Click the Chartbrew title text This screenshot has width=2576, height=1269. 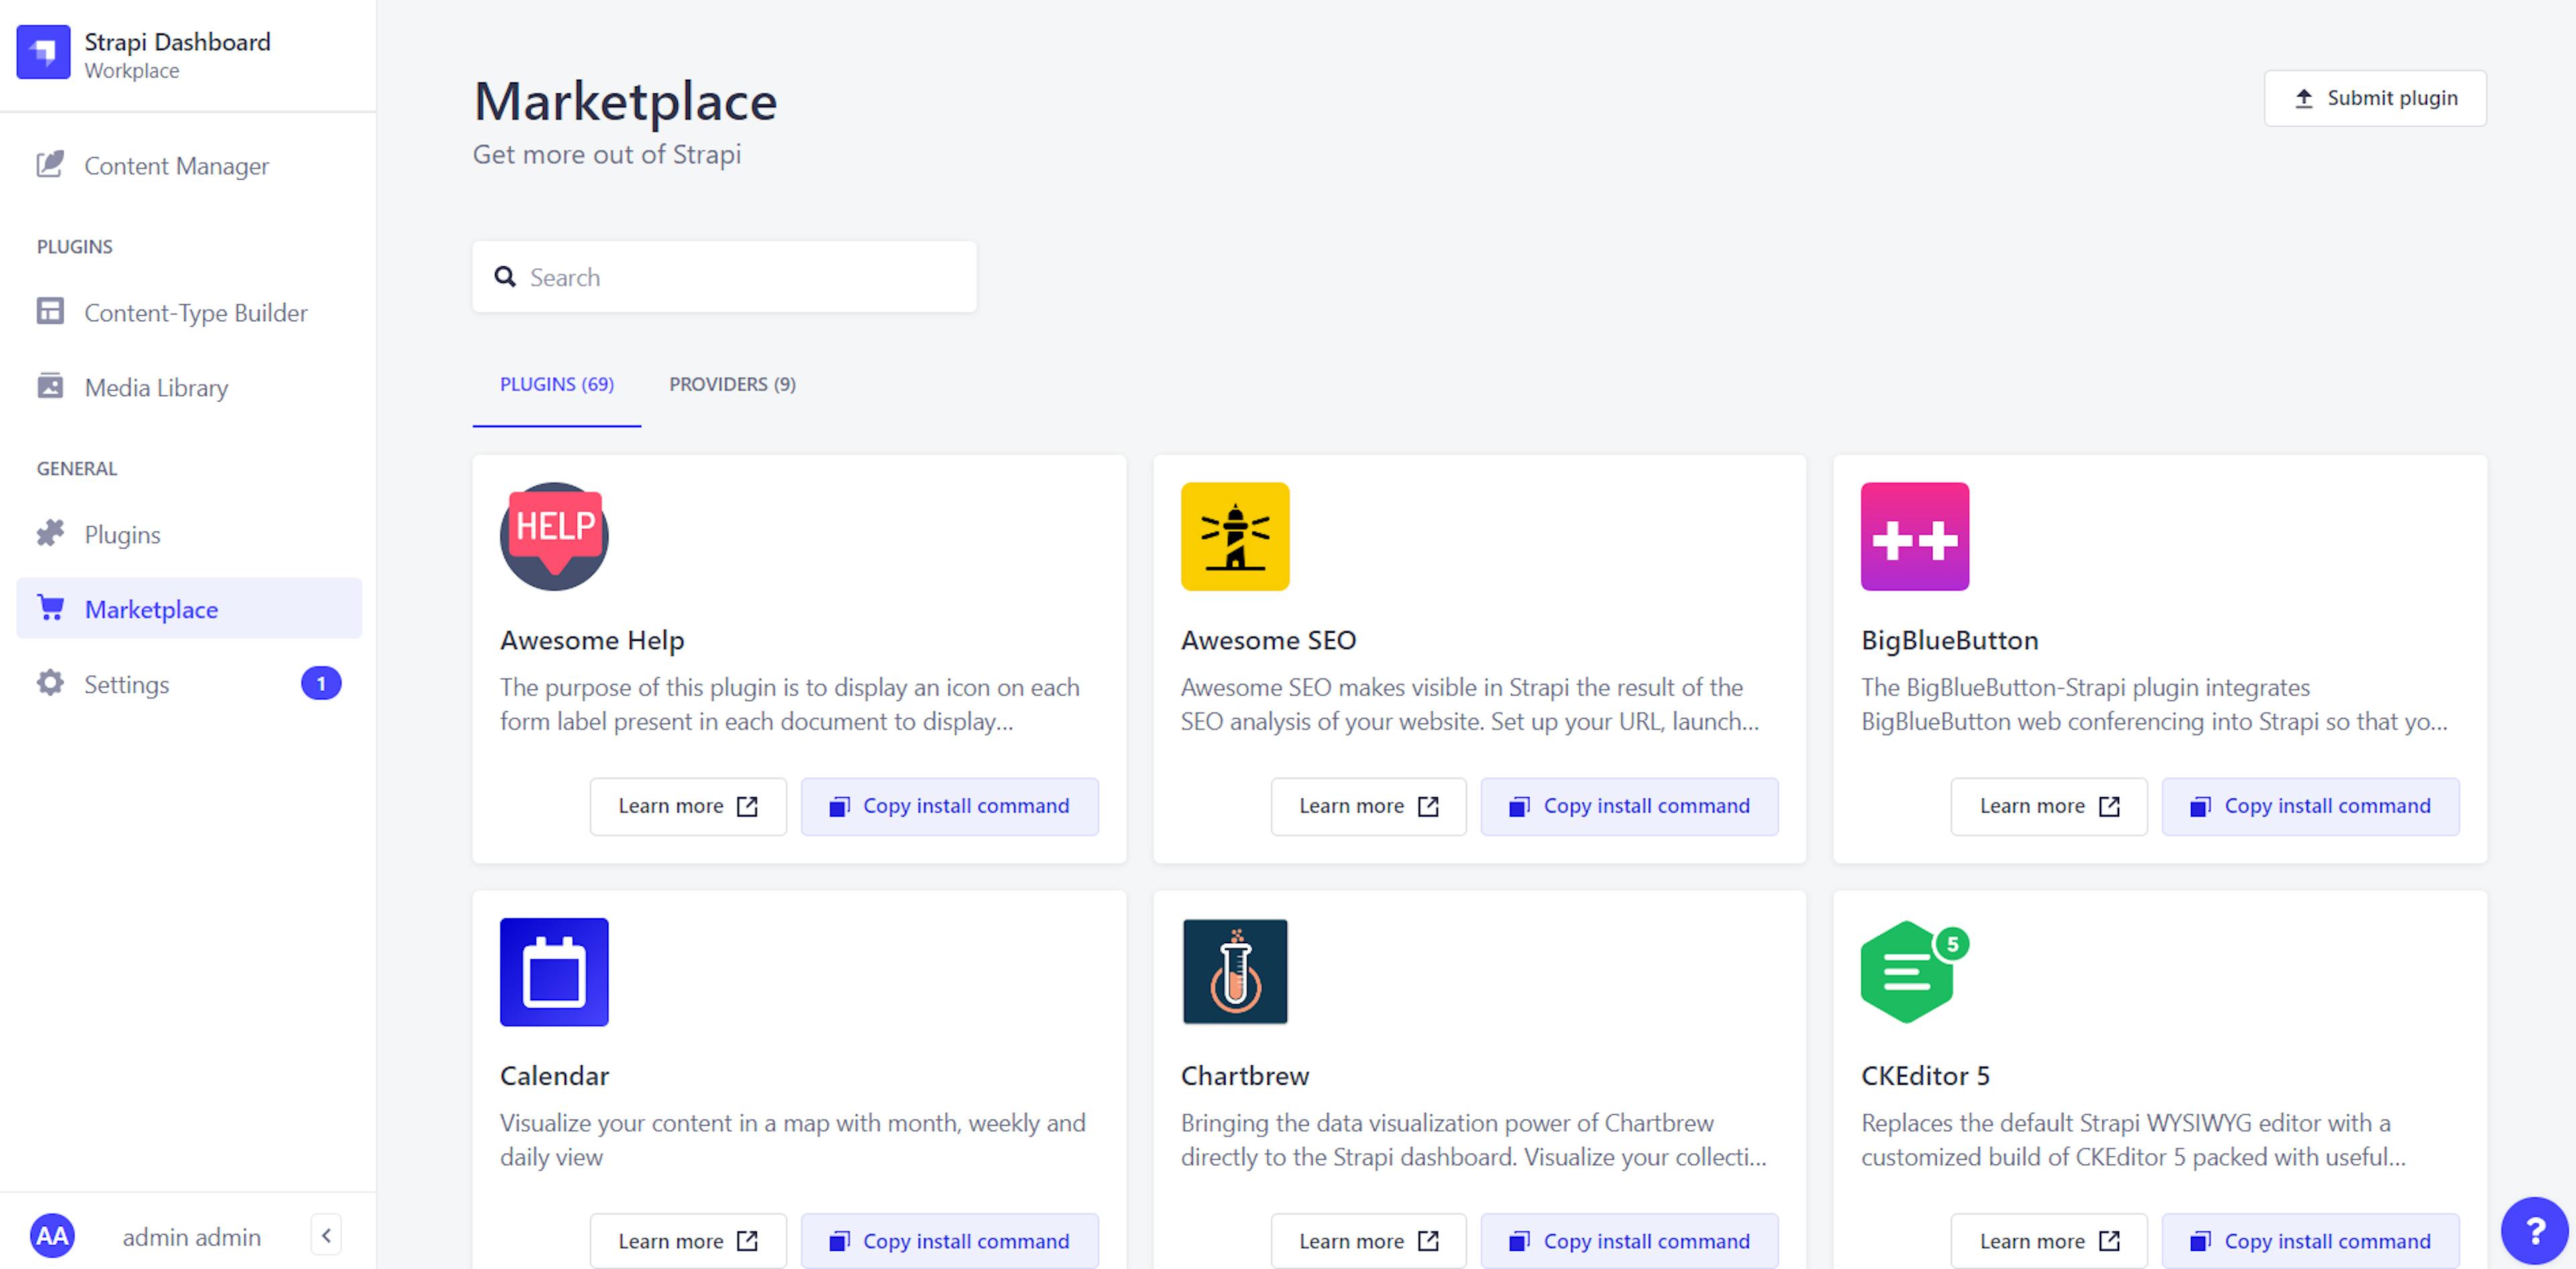[x=1244, y=1075]
